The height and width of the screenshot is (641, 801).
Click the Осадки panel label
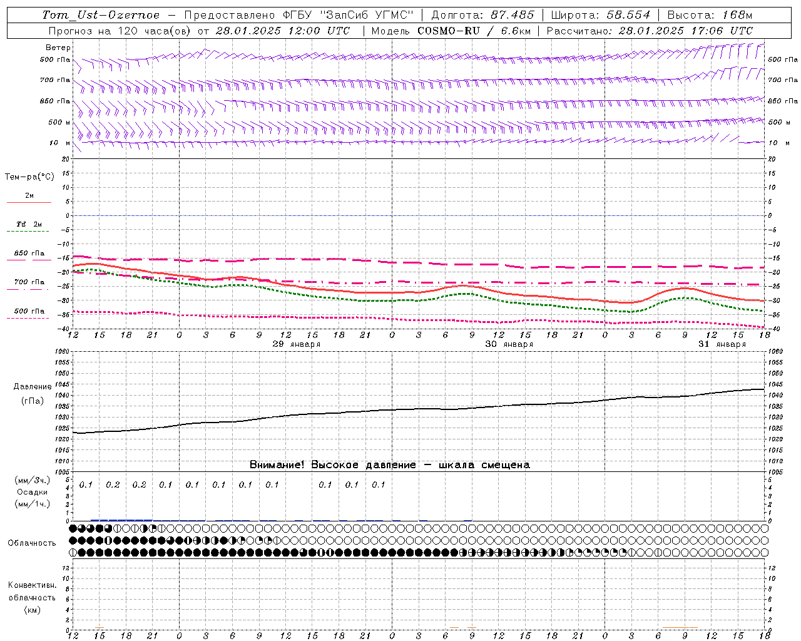coord(32,492)
